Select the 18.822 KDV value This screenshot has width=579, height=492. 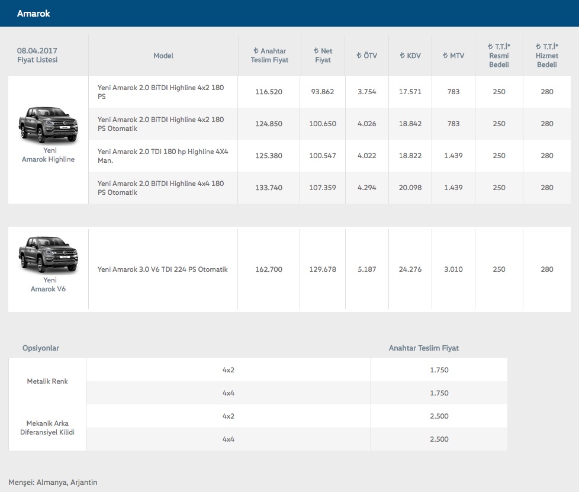(x=410, y=156)
